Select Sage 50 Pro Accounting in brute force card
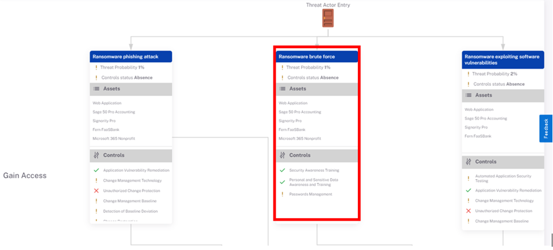The width and height of the screenshot is (553, 250). pyautogui.click(x=300, y=112)
